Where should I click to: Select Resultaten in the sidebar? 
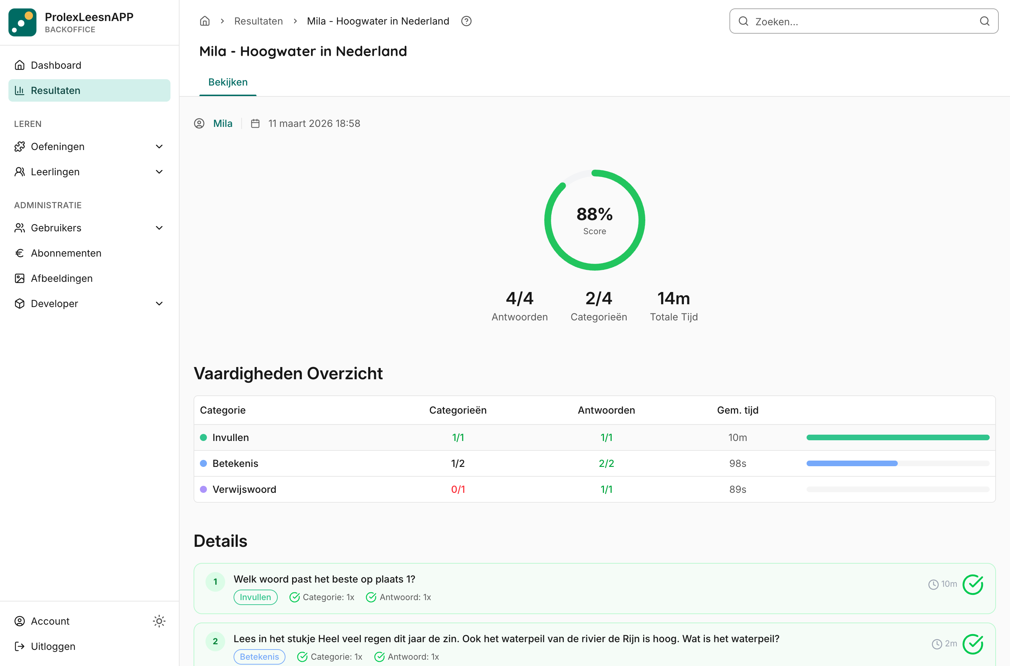coord(89,90)
